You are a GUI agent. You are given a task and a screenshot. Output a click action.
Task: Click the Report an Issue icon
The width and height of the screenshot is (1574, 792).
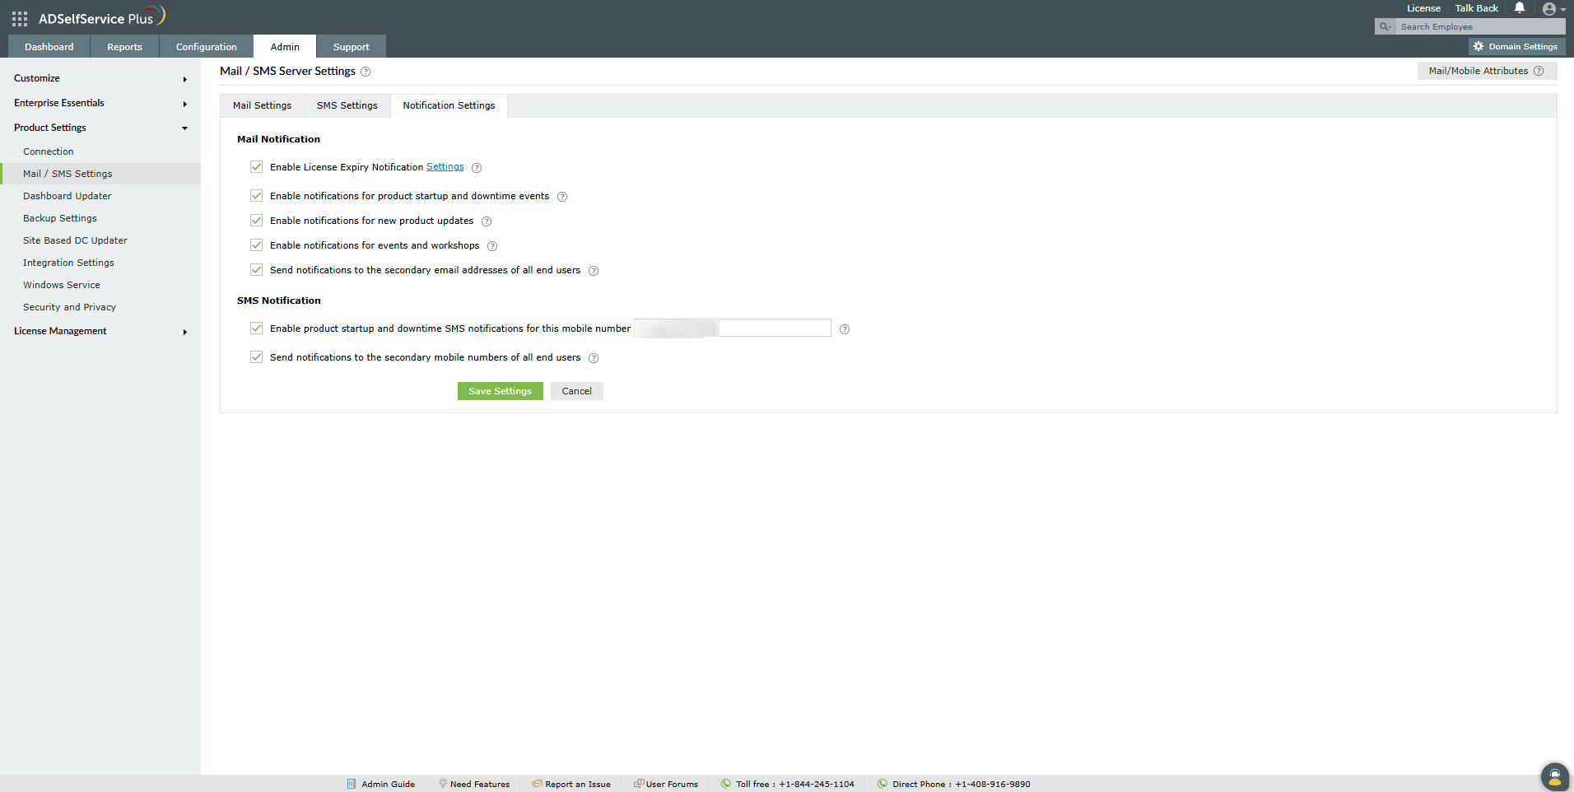pos(537,783)
